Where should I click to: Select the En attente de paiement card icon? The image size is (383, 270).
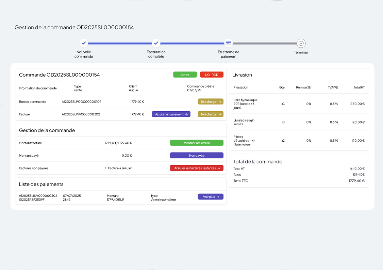[x=229, y=43]
